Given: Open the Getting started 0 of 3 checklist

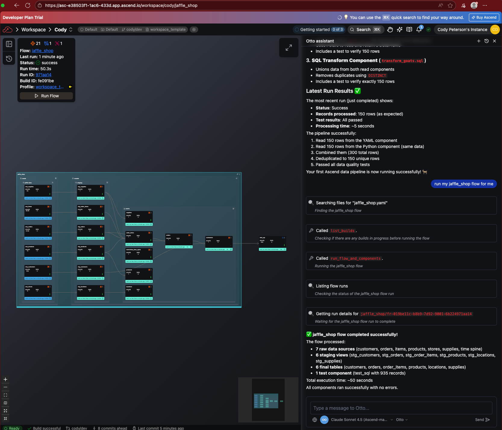Looking at the screenshot, I should pyautogui.click(x=319, y=30).
